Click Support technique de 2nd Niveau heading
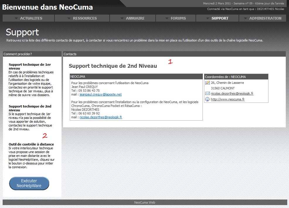The width and height of the screenshot is (289, 208). [113, 66]
